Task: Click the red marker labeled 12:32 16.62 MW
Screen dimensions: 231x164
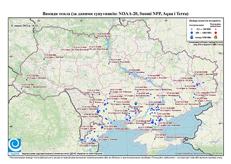Action: (x=97, y=38)
